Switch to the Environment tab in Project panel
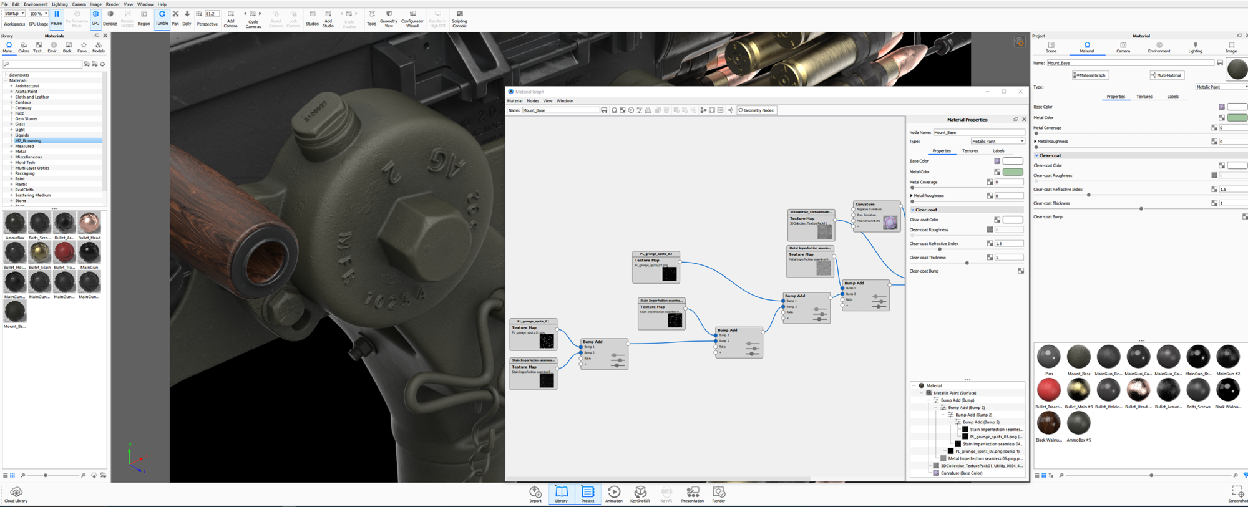 (1159, 47)
